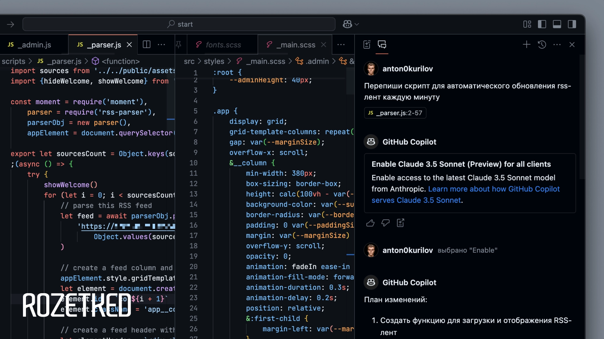Click the first GitHub Copilot response avatar
Viewport: 604px width, 339px height.
(x=371, y=142)
